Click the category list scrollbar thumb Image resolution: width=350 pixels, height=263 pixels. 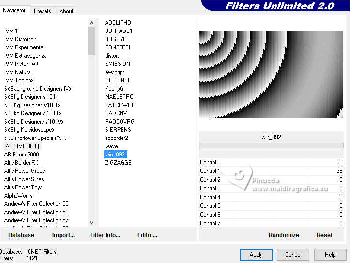click(x=92, y=41)
